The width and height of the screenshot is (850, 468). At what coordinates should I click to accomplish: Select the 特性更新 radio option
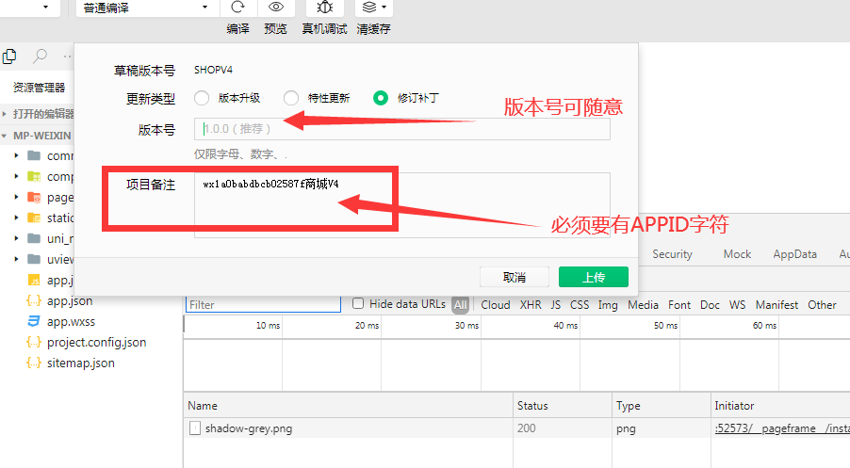coord(291,98)
